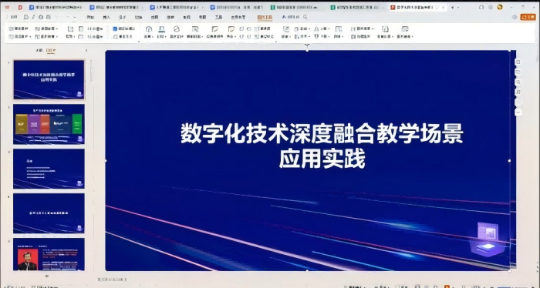Tick the empty checkbox below the blue one
The width and height of the screenshot is (540, 288).
[x=116, y=37]
